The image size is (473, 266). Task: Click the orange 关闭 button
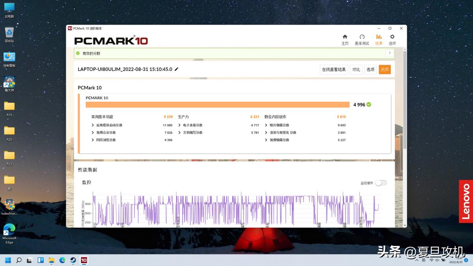[x=385, y=69]
